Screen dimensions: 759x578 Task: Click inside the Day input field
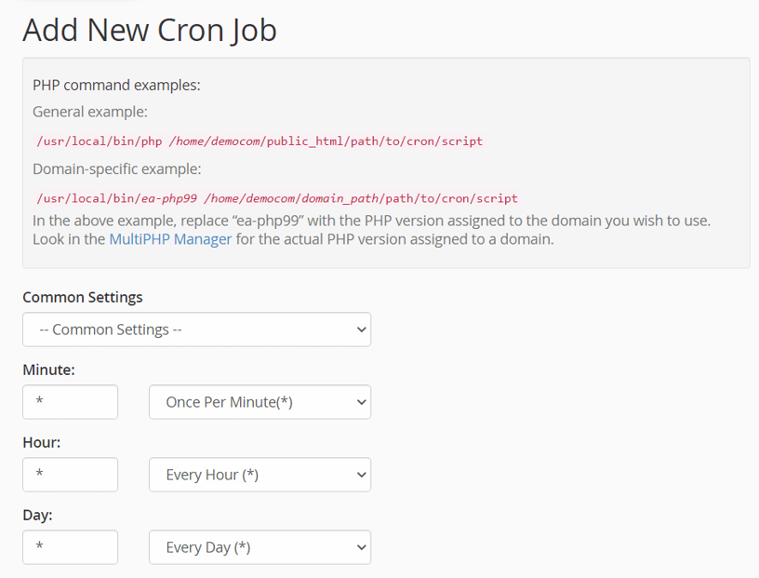click(x=70, y=547)
